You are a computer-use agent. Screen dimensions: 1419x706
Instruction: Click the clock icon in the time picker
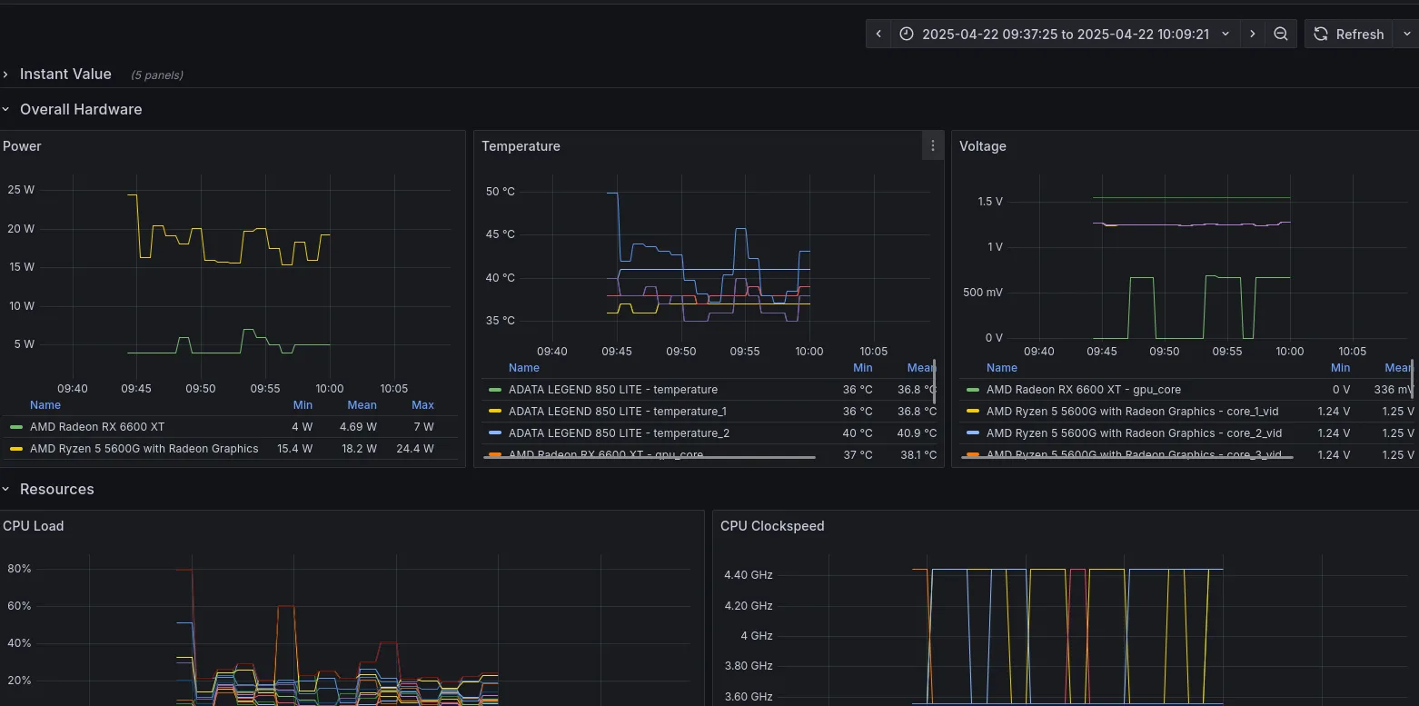pos(906,34)
